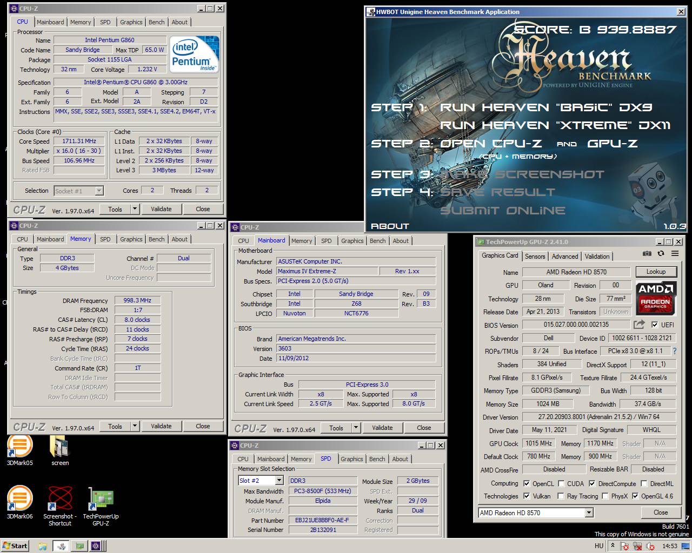The height and width of the screenshot is (553, 692).
Task: Click RUN HEAVEN "BASIC" DX9
Action: click(546, 107)
